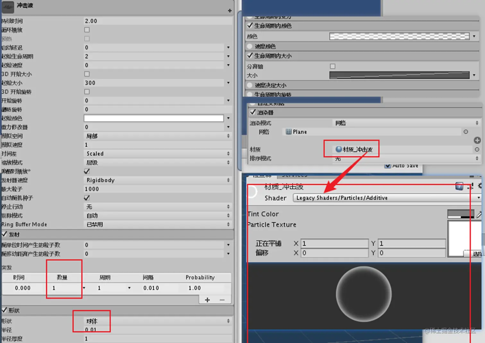Viewport: 485px width, 343px height.
Task: Open 模拟空间 dropdown showing 局部
Action: click(158, 136)
